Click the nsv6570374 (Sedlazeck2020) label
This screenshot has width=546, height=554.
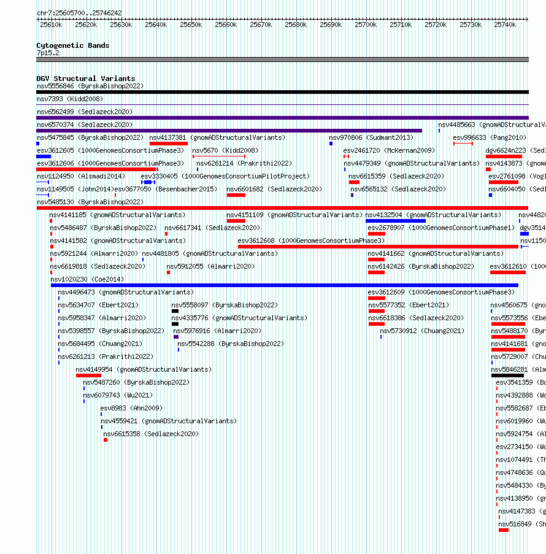point(85,125)
